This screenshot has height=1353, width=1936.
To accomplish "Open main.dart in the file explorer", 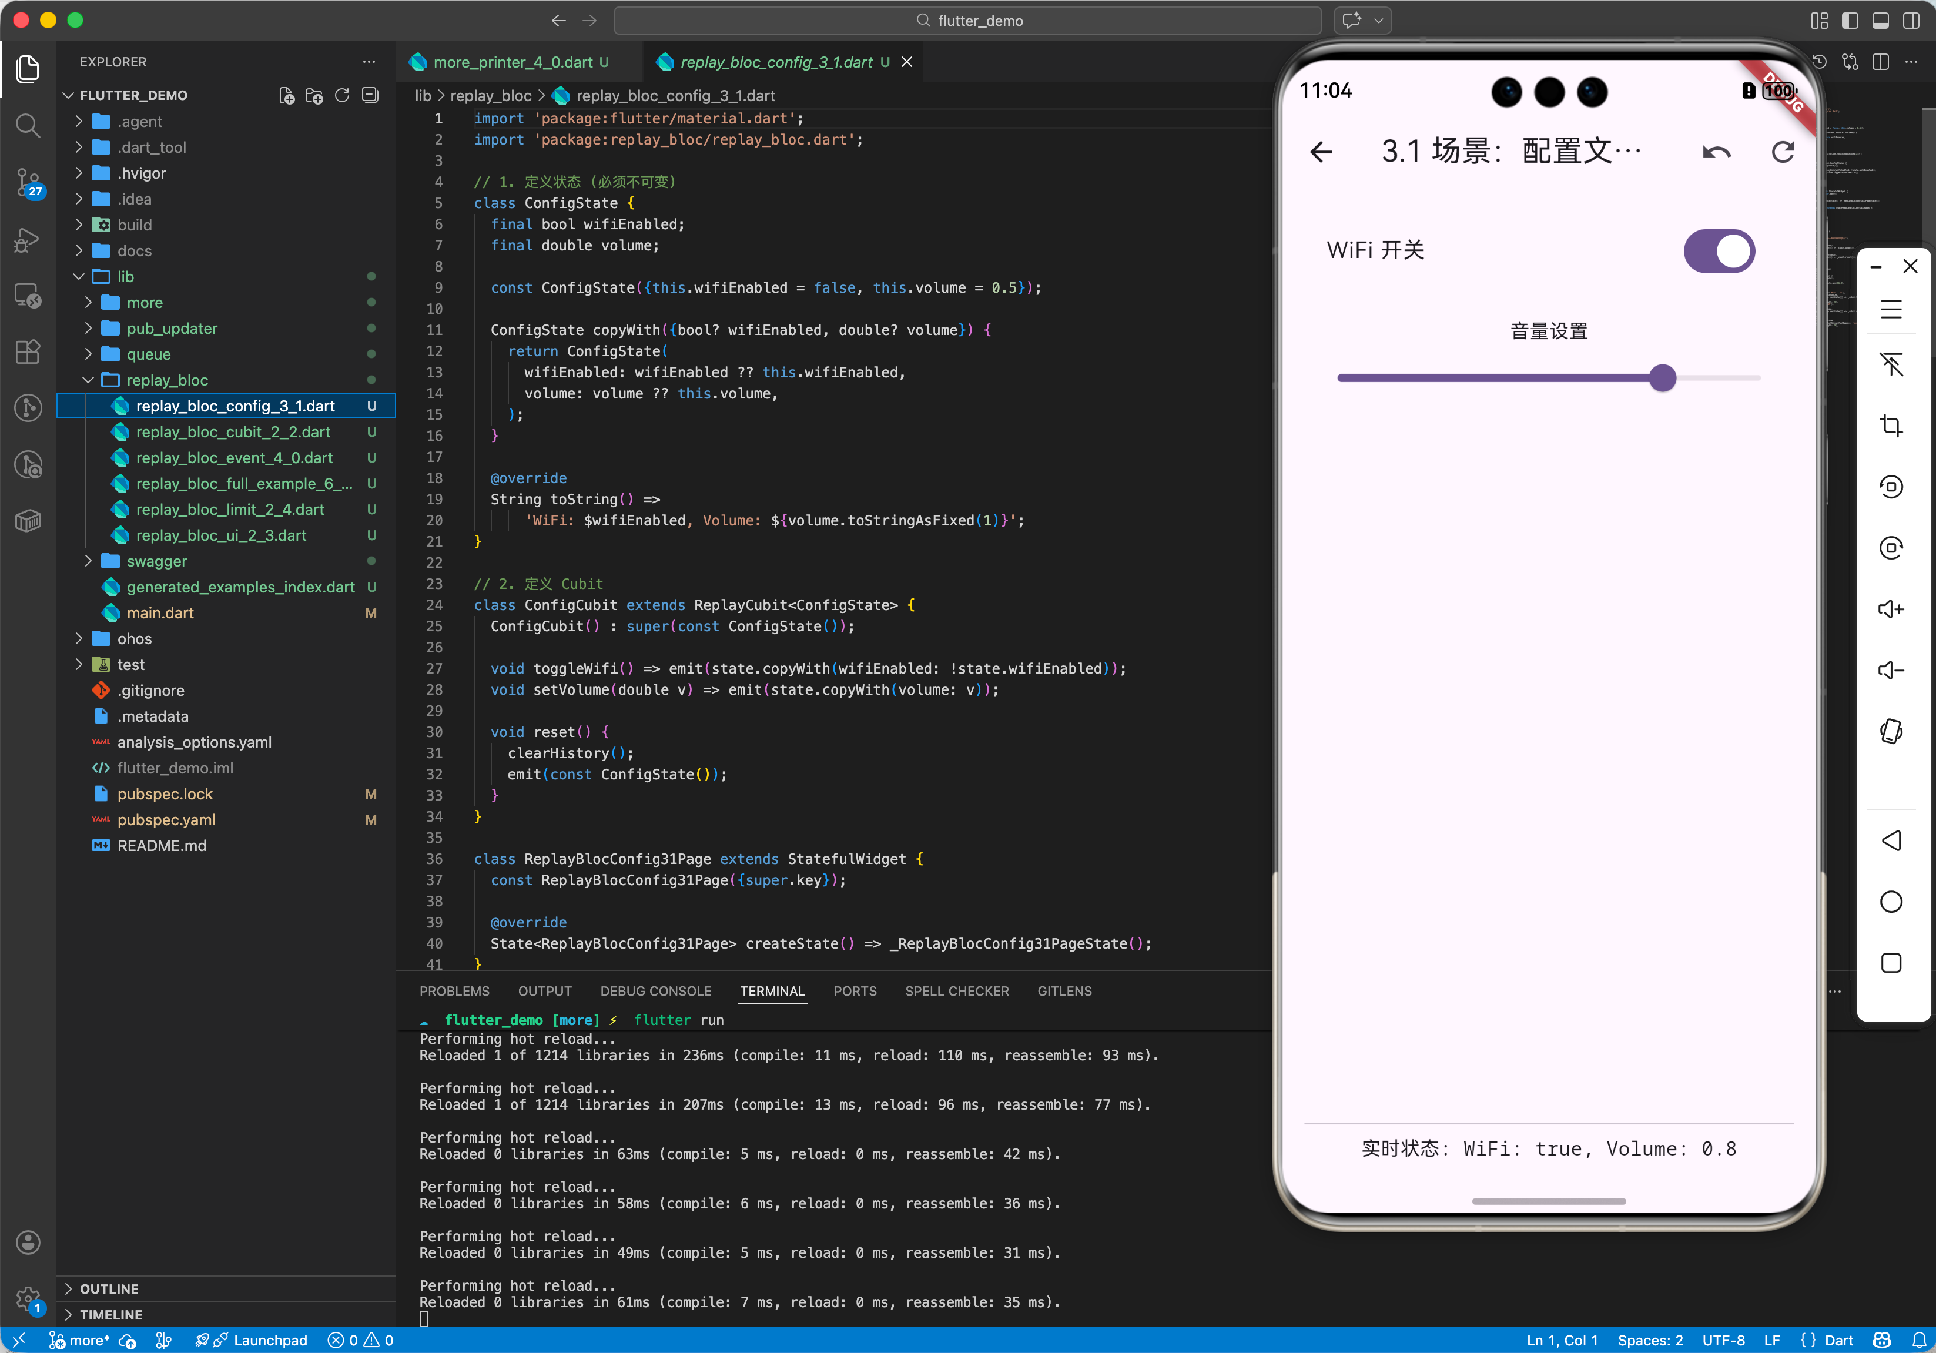I will (160, 613).
